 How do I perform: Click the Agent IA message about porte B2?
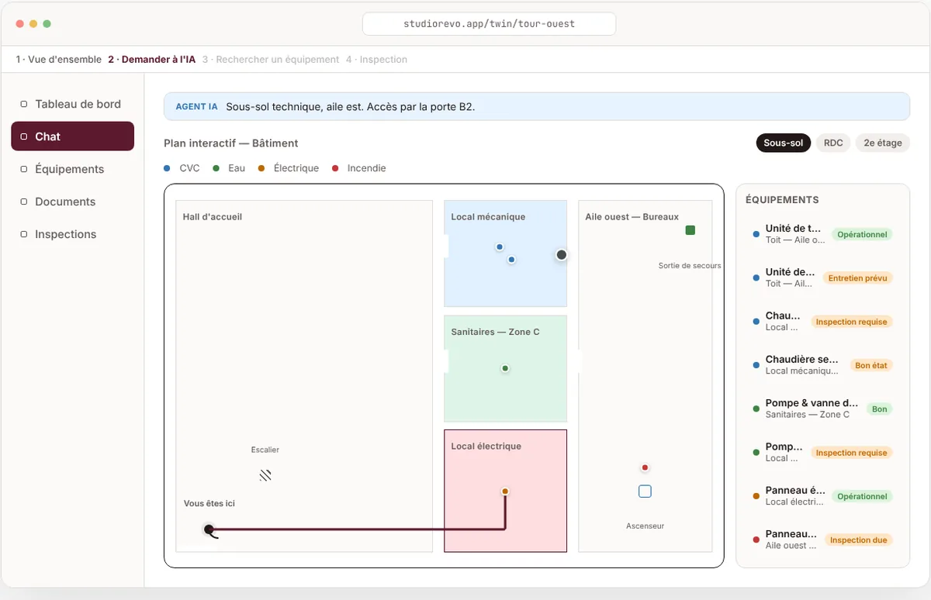pyautogui.click(x=537, y=106)
